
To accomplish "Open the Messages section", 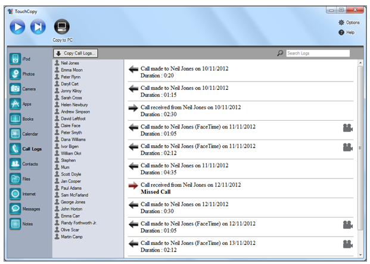I will pyautogui.click(x=25, y=209).
